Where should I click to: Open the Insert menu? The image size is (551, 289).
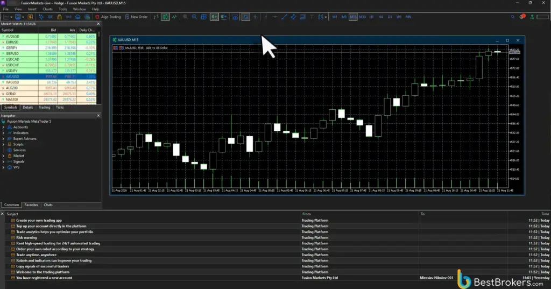(32, 9)
